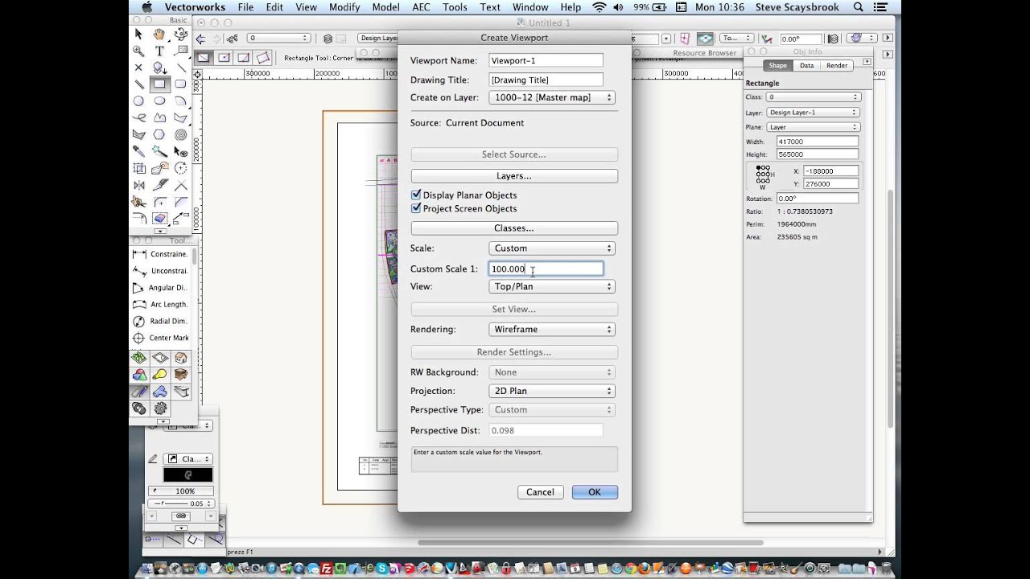The image size is (1030, 579).
Task: Select the Double Line tool
Action: tap(138, 84)
